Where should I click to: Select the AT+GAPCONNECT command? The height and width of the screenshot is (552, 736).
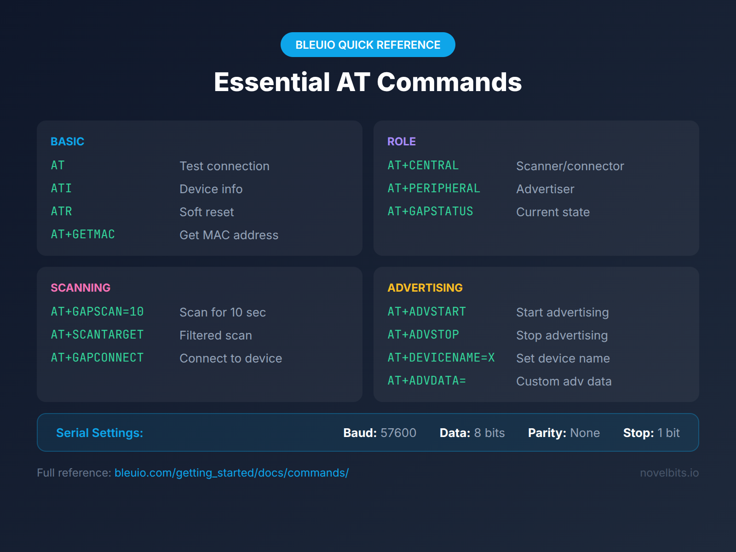pos(97,357)
